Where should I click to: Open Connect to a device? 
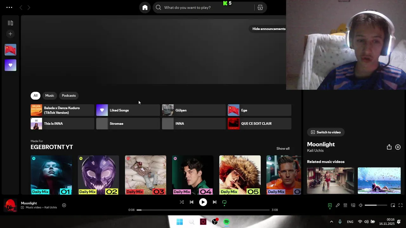click(x=353, y=205)
